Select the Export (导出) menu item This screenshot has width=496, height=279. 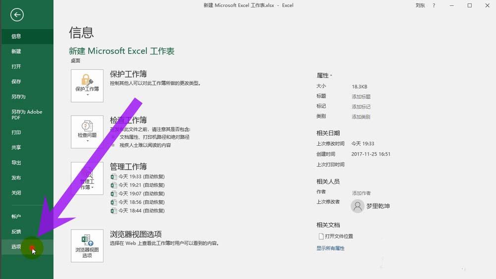coord(27,163)
